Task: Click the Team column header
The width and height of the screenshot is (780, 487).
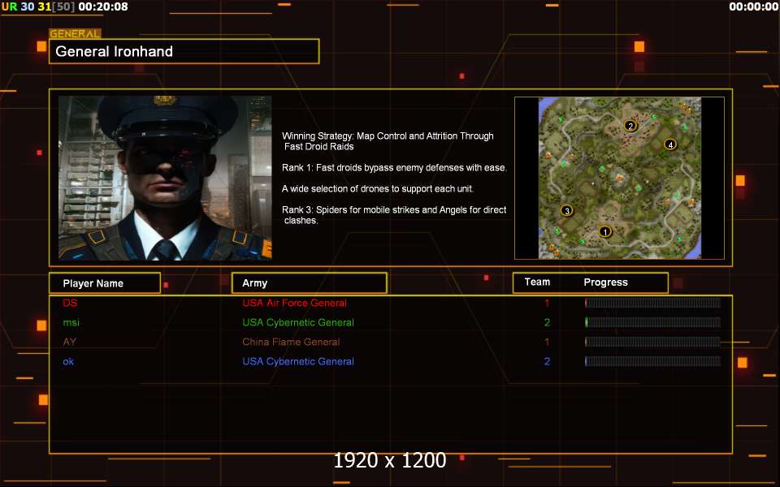Action: tap(537, 282)
